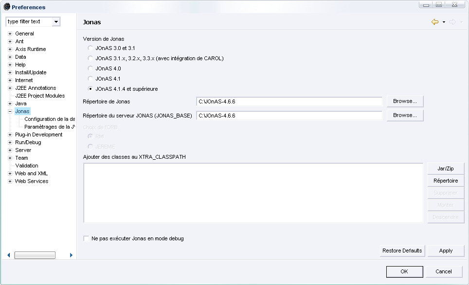Expand the Web and XML node
469x285 pixels.
[10, 173]
